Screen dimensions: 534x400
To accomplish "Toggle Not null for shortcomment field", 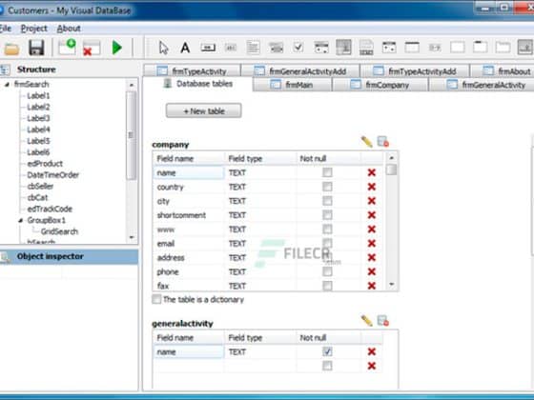I will pos(327,215).
